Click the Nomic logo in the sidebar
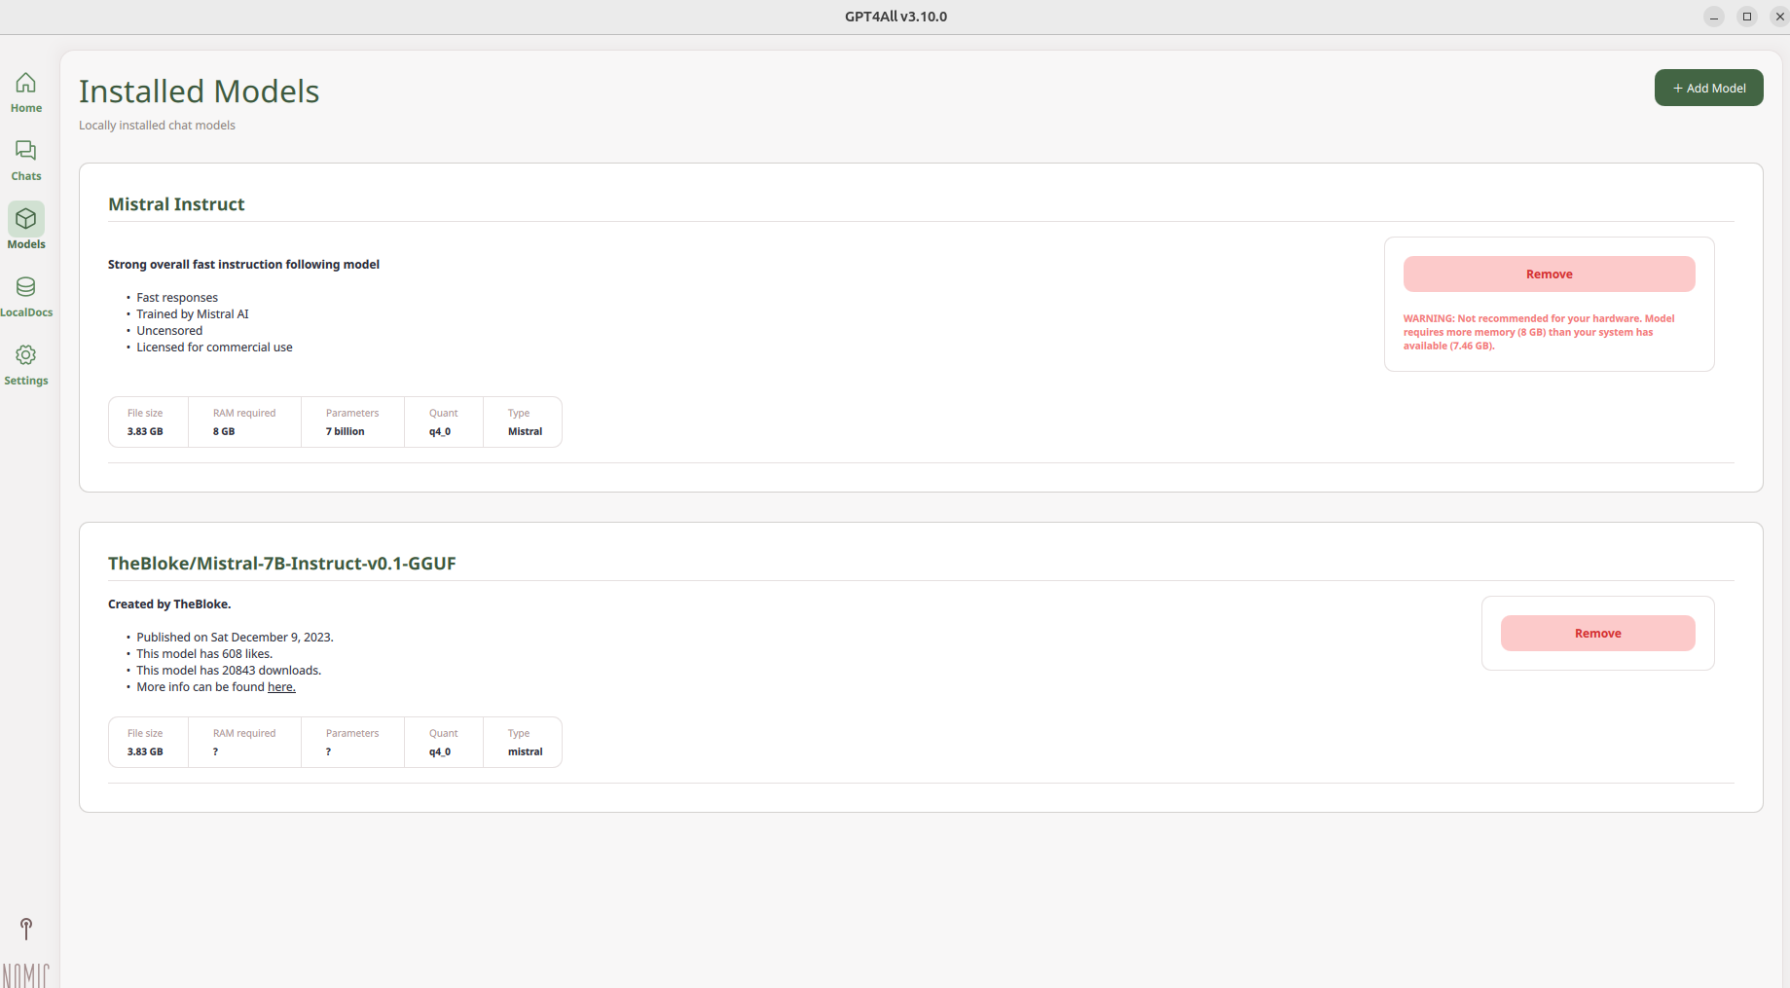This screenshot has width=1790, height=988. [x=26, y=974]
